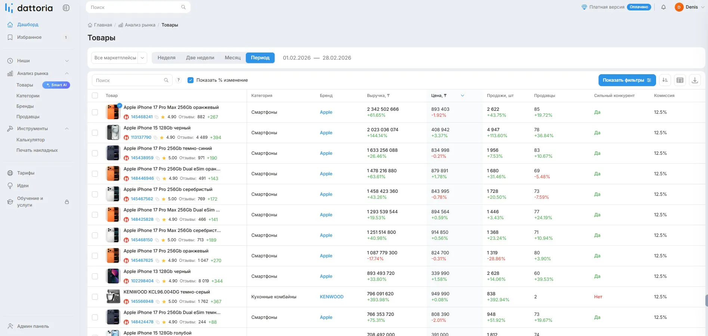Click marketplace icon beside 113137790

click(x=126, y=138)
